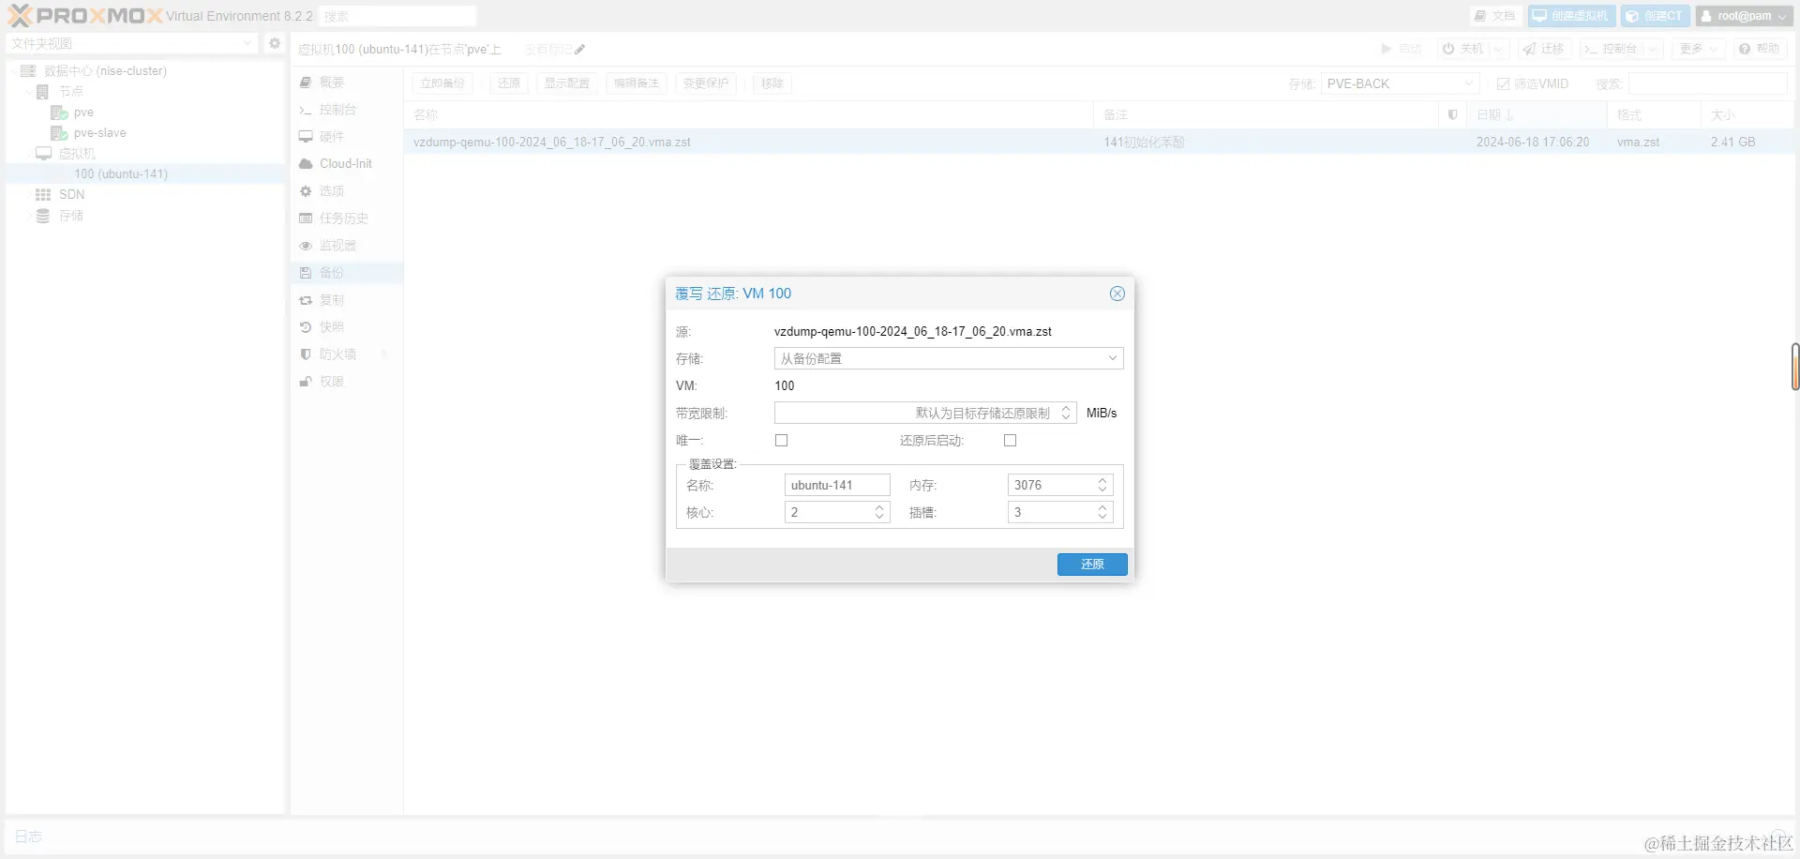
Task: Click the Proxmox logo
Action: [x=85, y=16]
